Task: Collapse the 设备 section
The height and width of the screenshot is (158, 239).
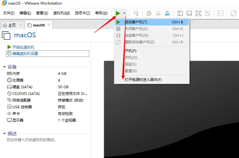Action: pos(5,67)
